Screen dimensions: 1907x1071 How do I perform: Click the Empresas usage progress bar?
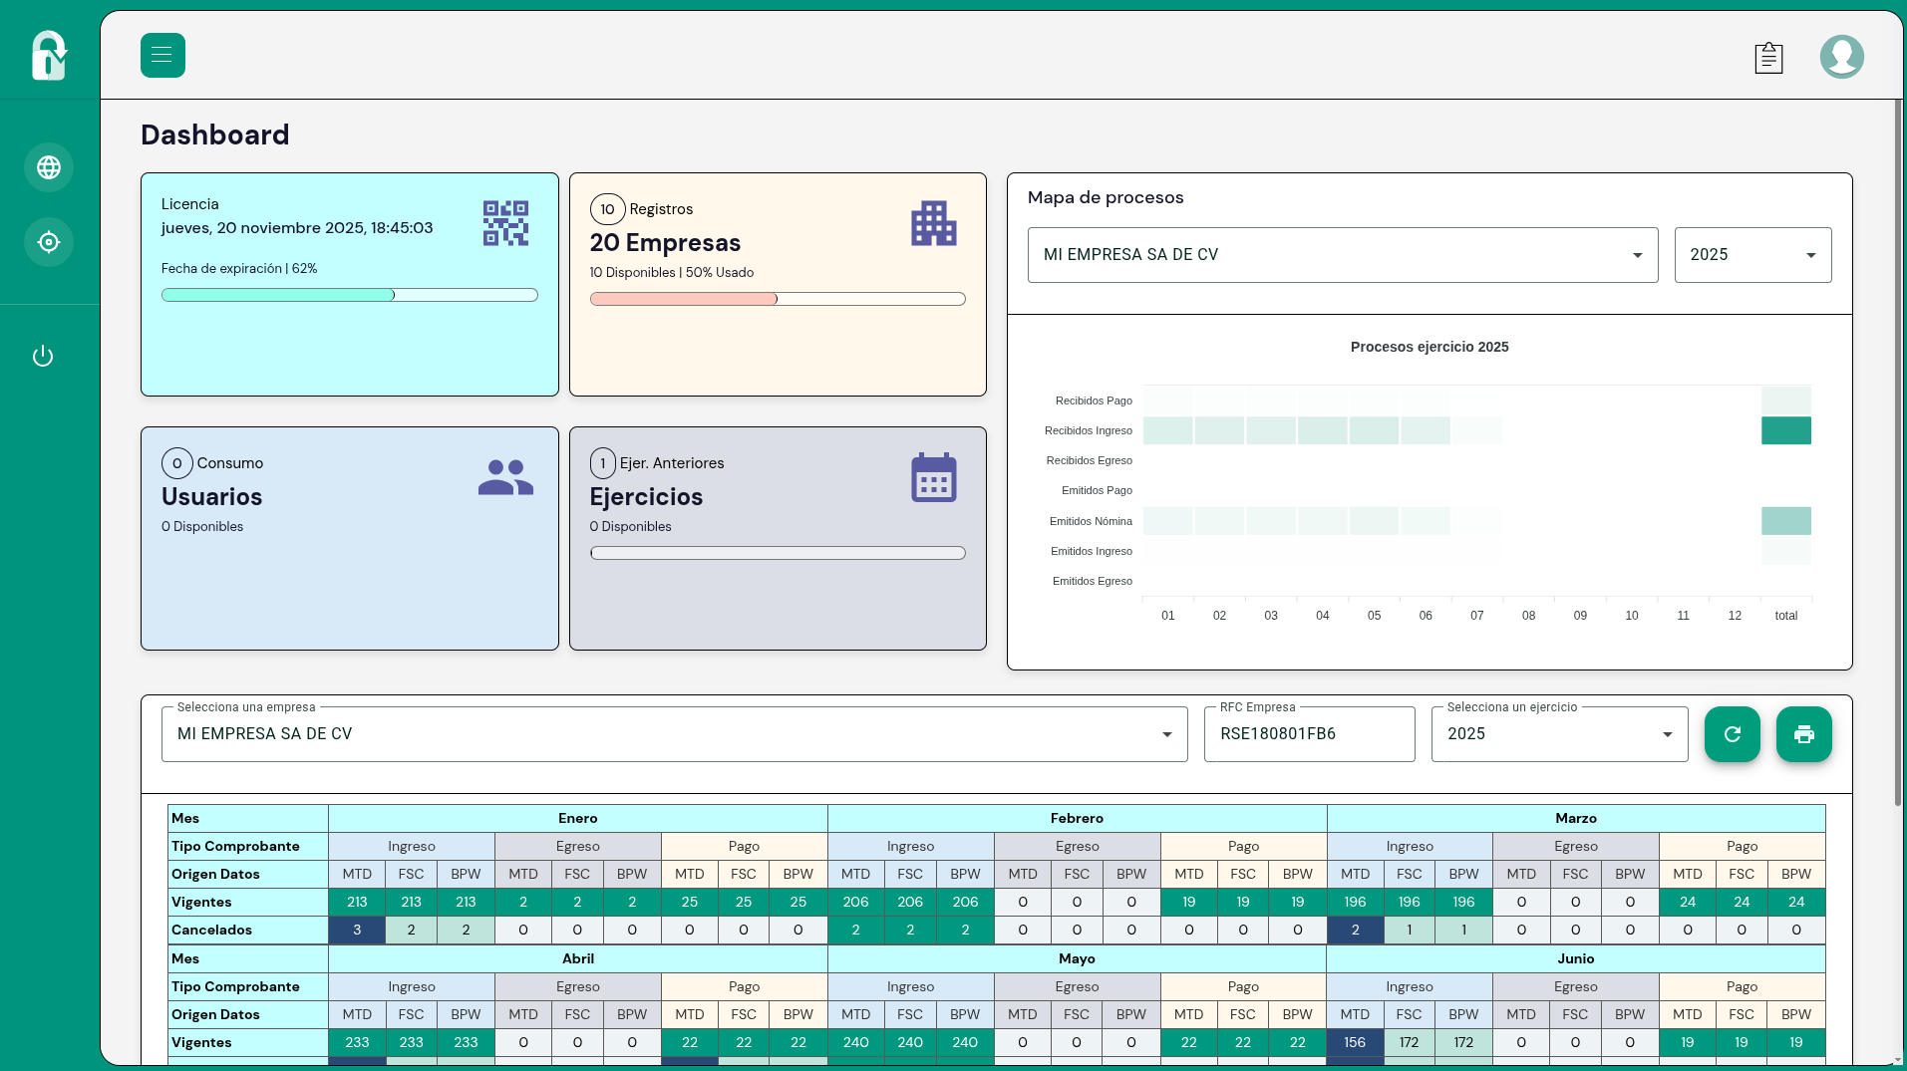tap(778, 299)
